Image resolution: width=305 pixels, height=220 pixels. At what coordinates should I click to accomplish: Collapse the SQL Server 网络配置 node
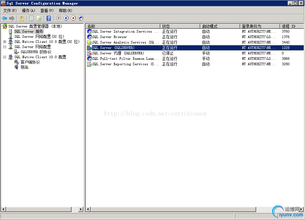click(x=5, y=47)
